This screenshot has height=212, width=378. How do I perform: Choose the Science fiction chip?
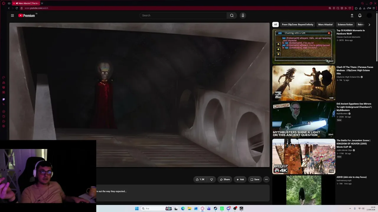345,24
